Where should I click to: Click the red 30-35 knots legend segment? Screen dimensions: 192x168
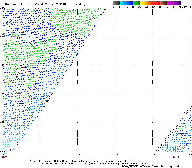pyautogui.click(x=157, y=3)
